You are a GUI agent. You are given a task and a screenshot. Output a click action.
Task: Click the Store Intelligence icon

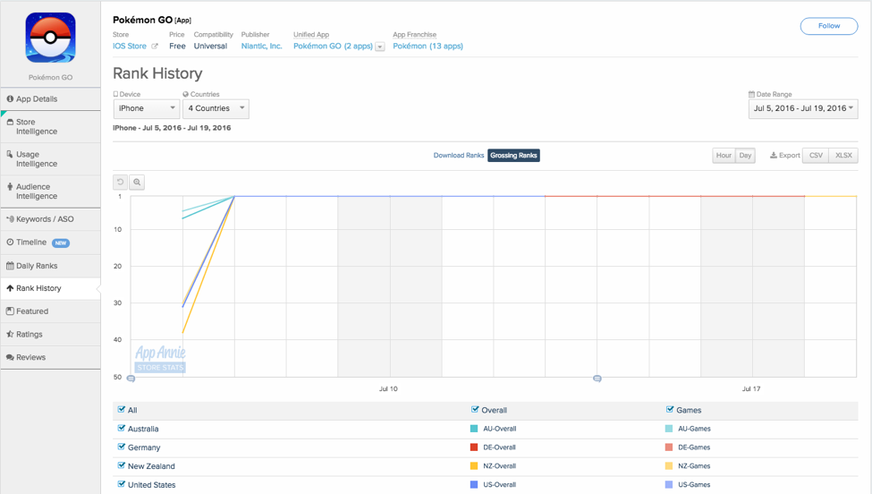10,122
